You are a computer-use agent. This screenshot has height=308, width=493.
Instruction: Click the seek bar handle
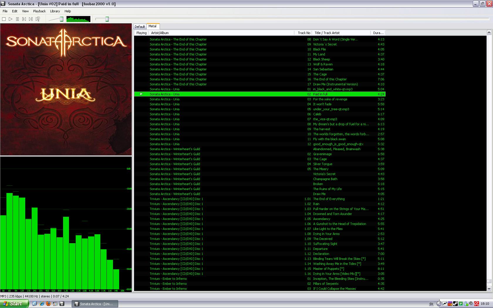click(107, 19)
